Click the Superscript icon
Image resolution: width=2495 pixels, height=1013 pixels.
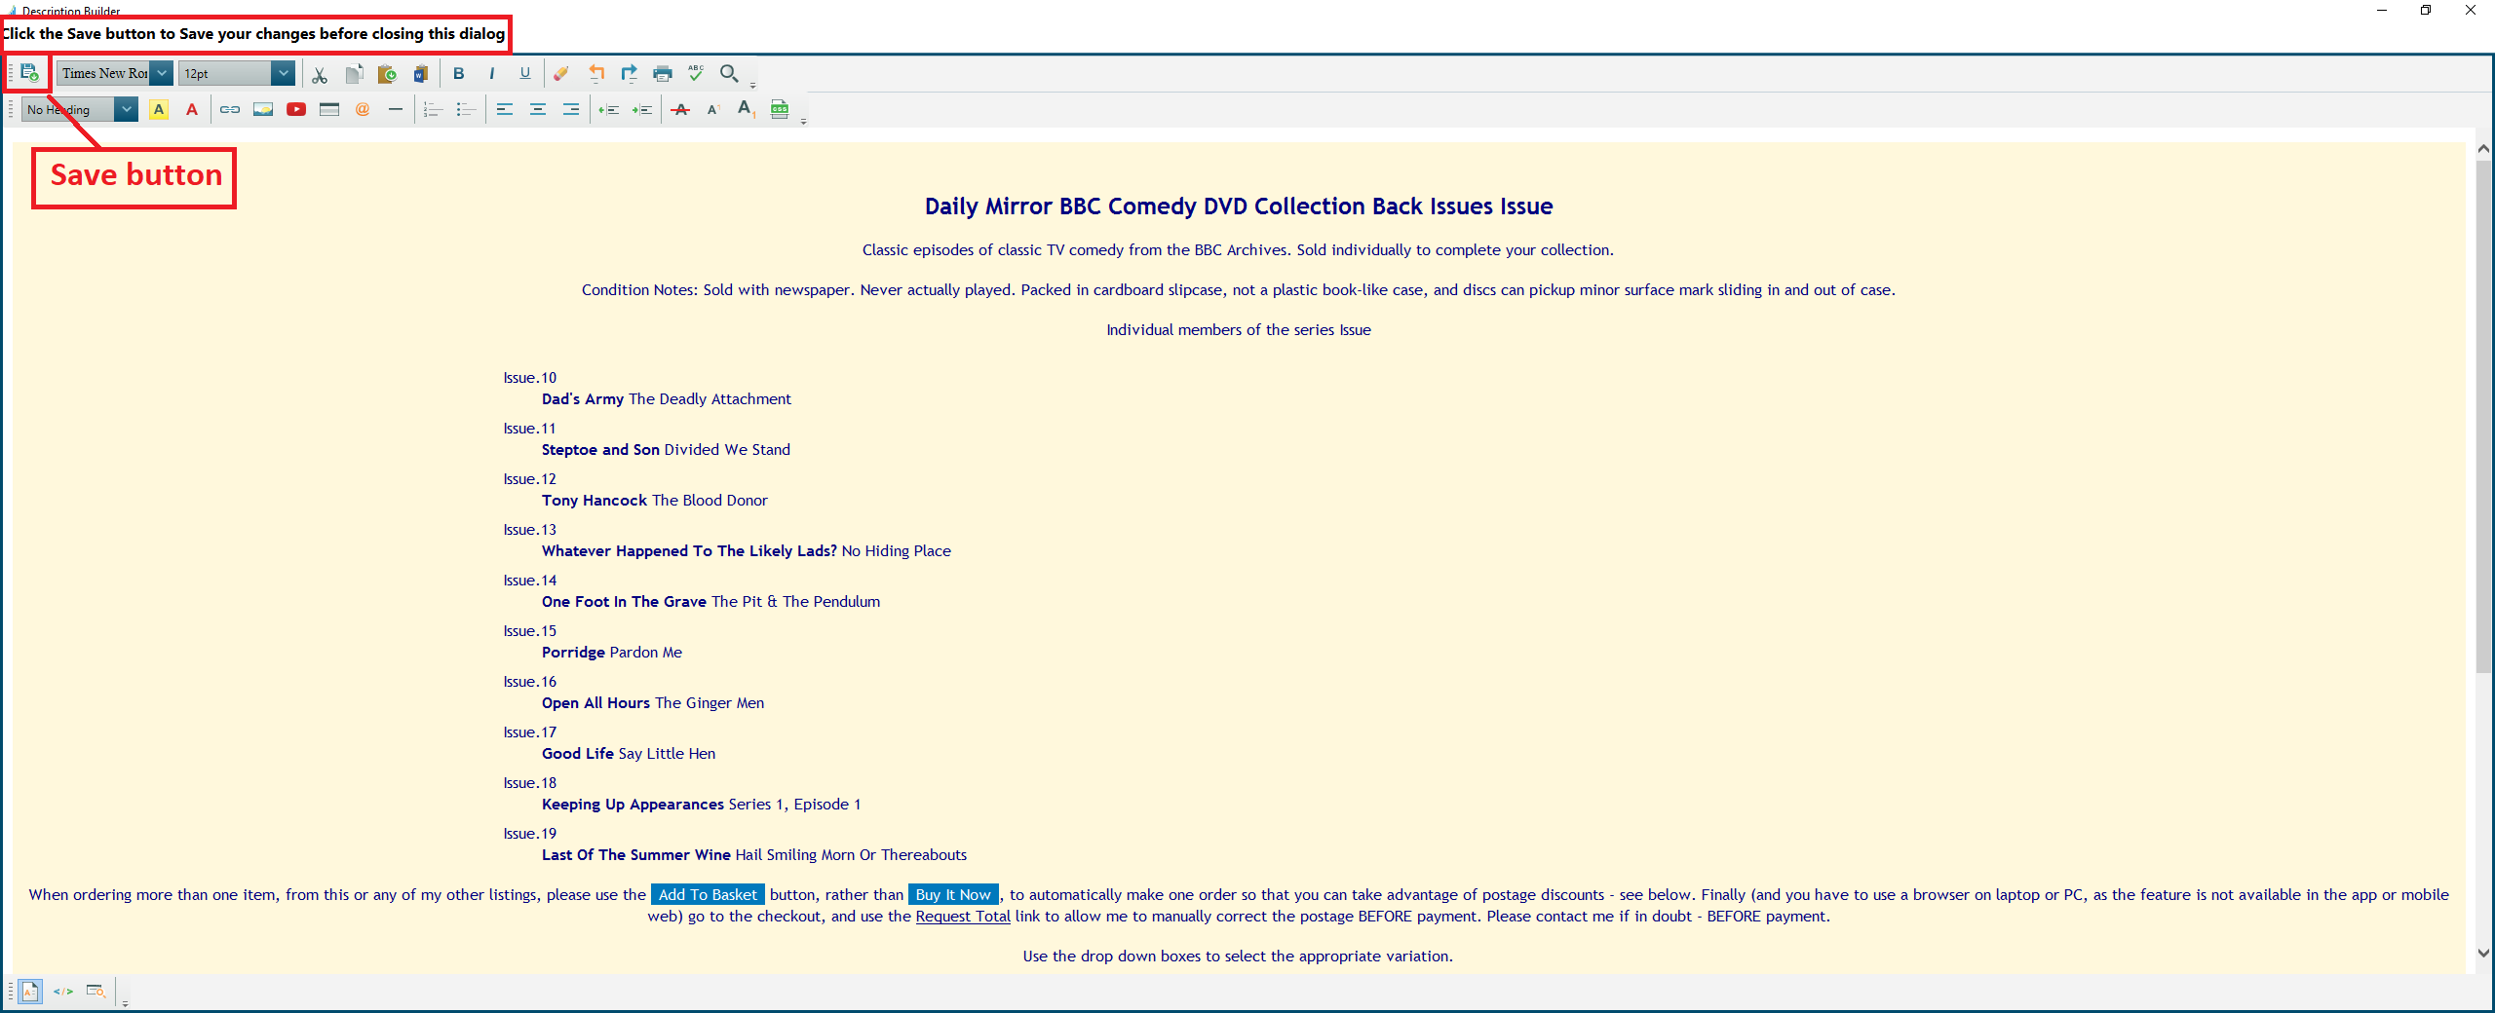click(713, 110)
